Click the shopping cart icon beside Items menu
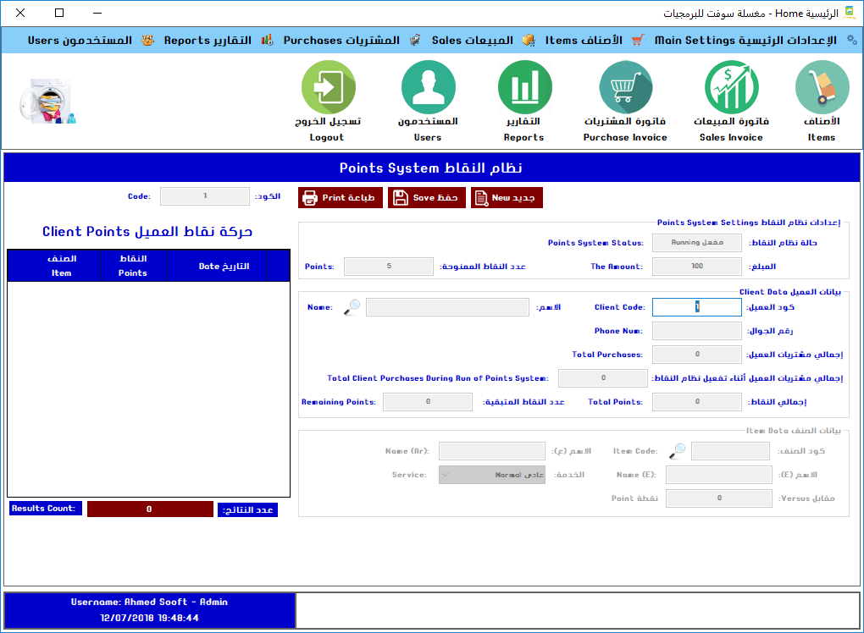Image resolution: width=864 pixels, height=633 pixels. click(x=638, y=40)
